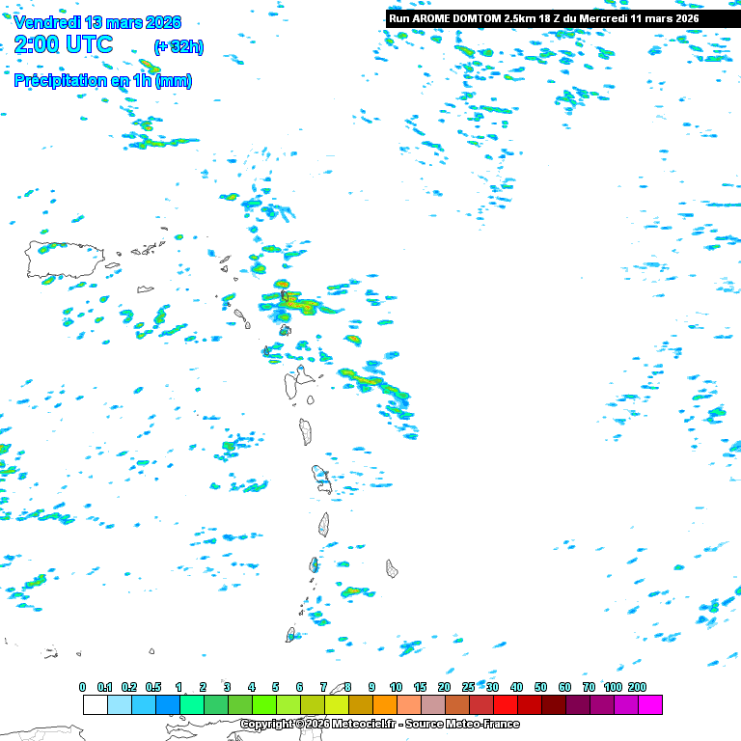741x741 pixels.
Task: Click the Meteociel.fr copyright text
Action: click(x=379, y=724)
